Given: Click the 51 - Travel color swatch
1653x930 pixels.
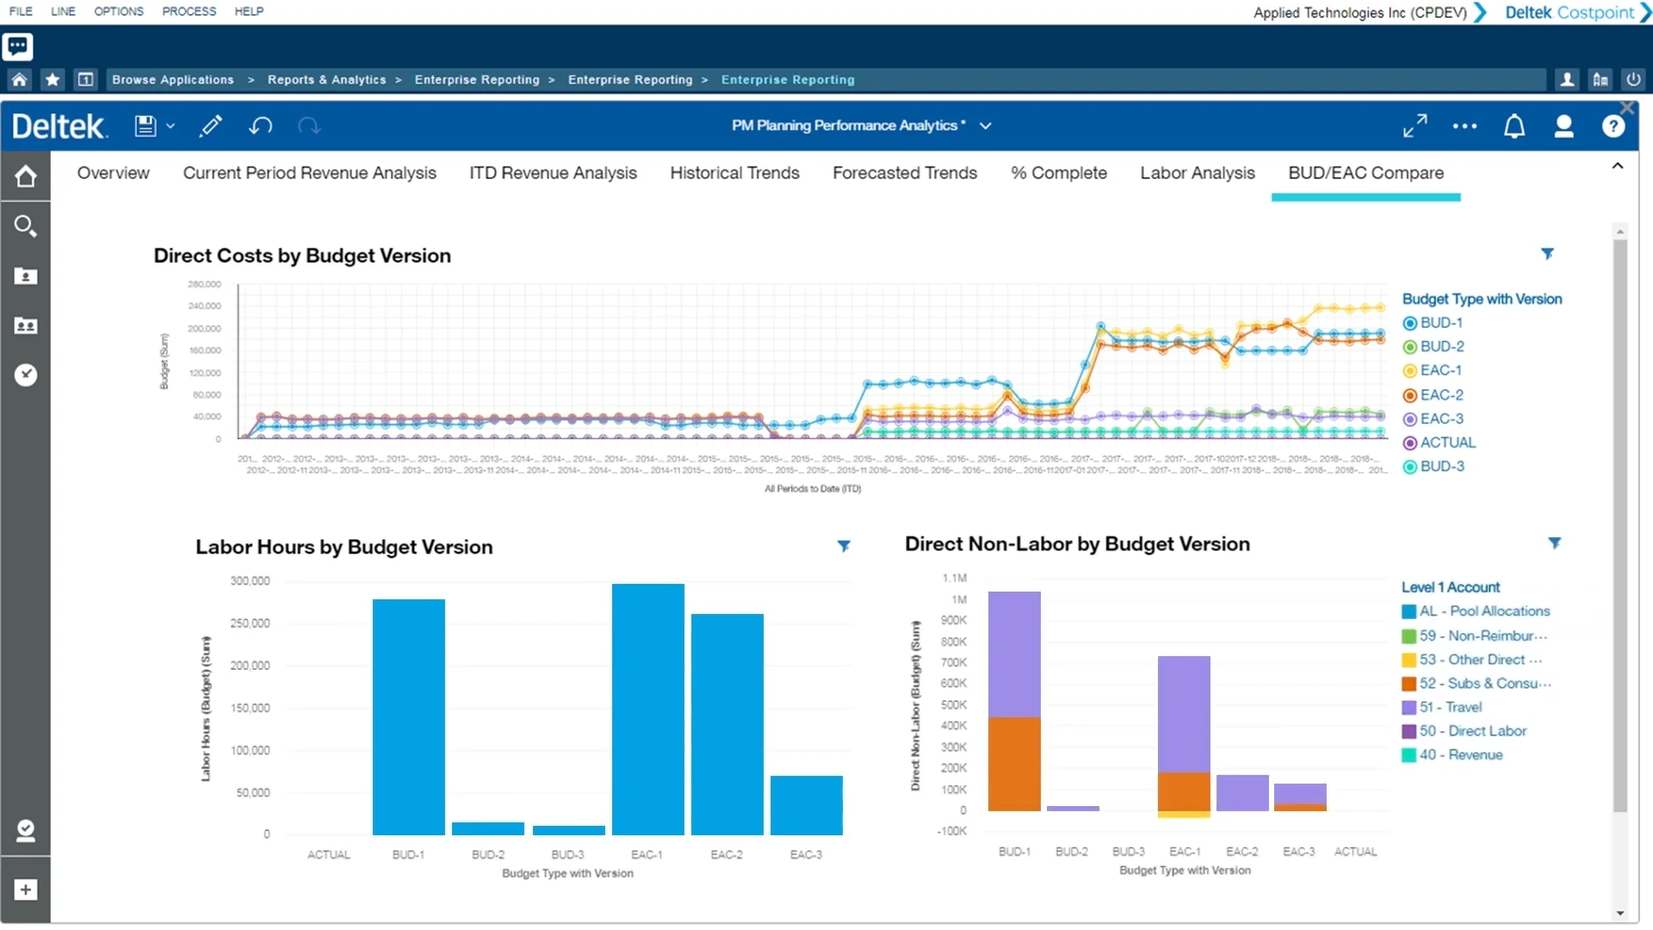Looking at the screenshot, I should [x=1408, y=707].
